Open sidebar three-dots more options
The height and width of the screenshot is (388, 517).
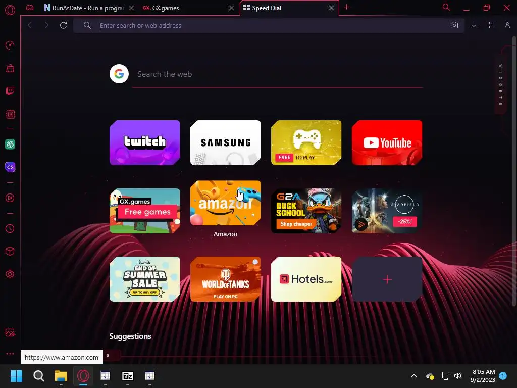(x=10, y=353)
